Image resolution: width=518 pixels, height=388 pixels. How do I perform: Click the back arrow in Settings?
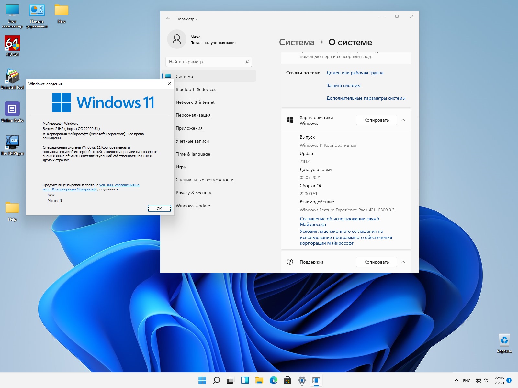tap(168, 19)
